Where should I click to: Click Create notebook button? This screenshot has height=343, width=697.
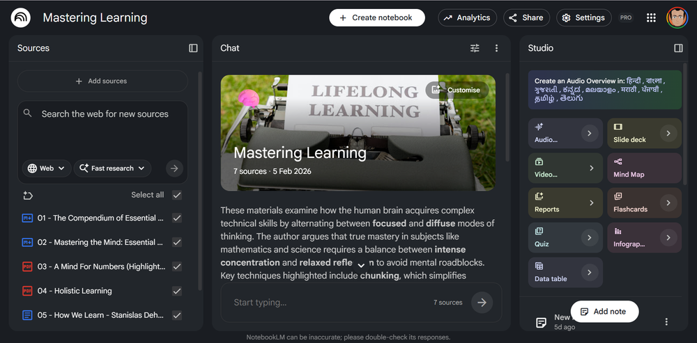click(x=377, y=18)
